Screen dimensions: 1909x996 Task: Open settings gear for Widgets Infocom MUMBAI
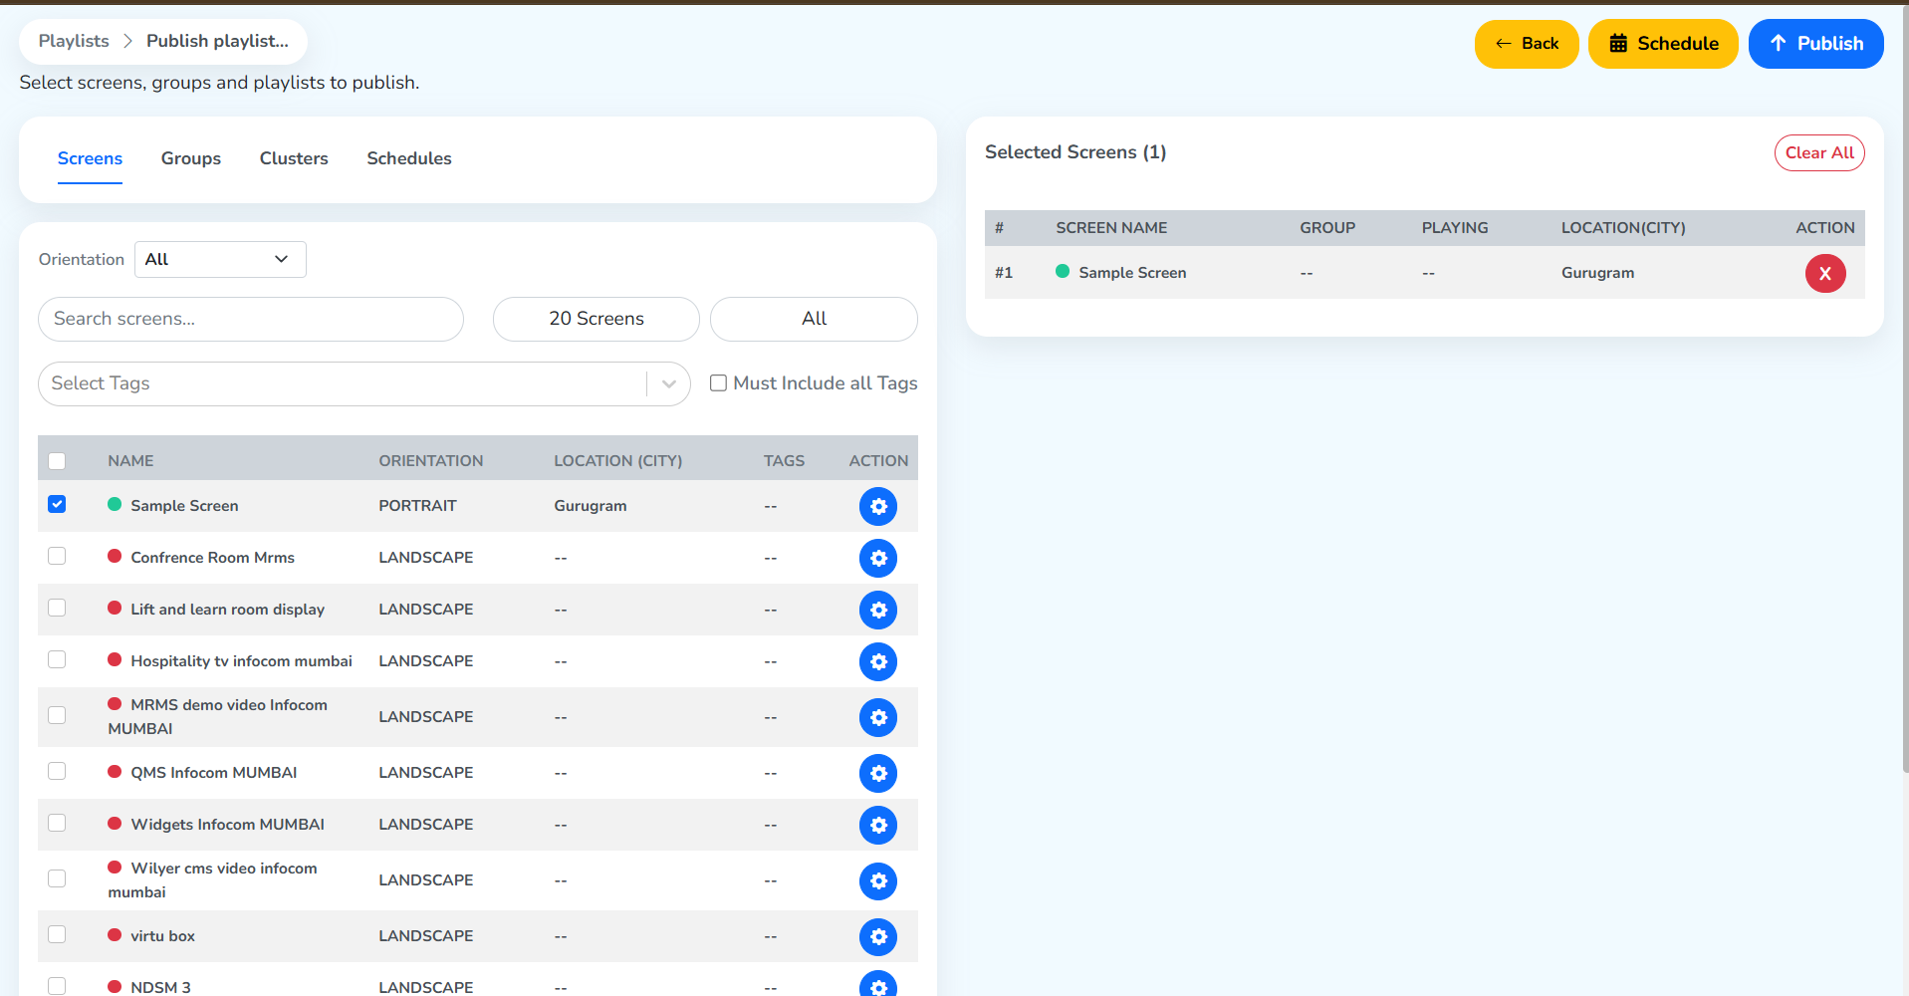pos(878,825)
